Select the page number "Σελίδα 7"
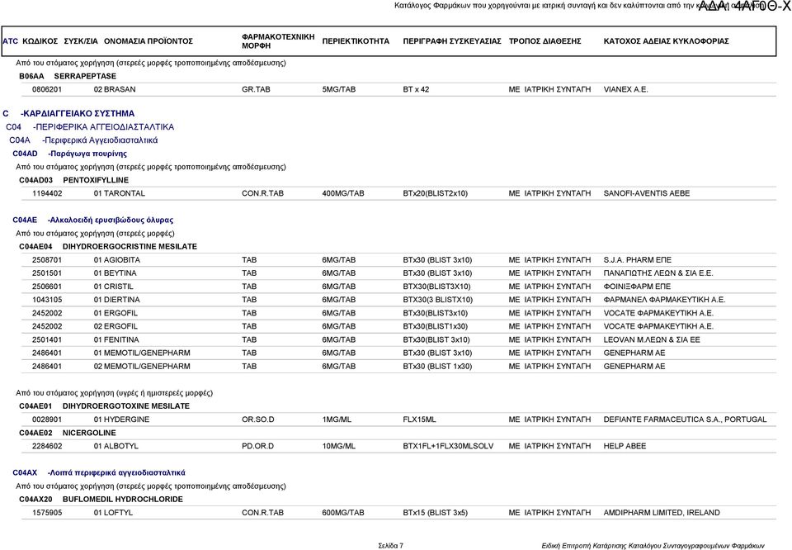Screen dimensions: 792x550 coord(391,546)
